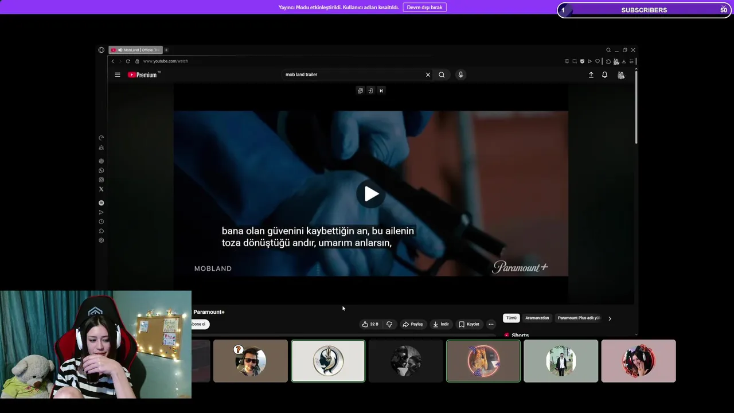The width and height of the screenshot is (734, 413).
Task: Select the pink circular avatar thumbnail
Action: tap(483, 361)
